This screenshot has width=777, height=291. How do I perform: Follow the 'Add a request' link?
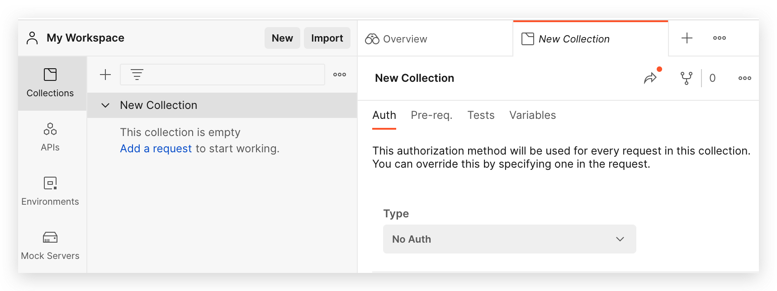tap(156, 149)
